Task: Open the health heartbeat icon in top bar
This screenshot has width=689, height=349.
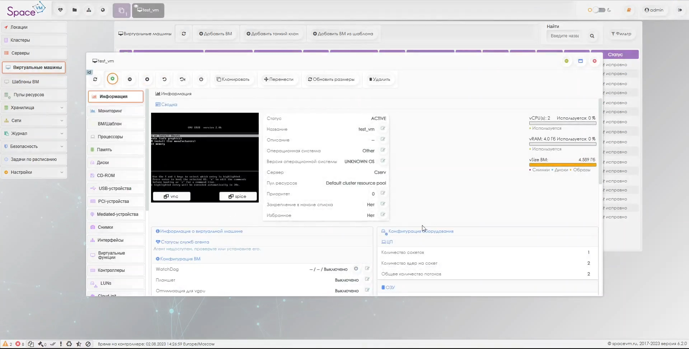Action: (x=60, y=10)
